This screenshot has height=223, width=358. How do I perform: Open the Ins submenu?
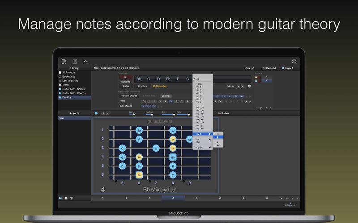coord(203,139)
